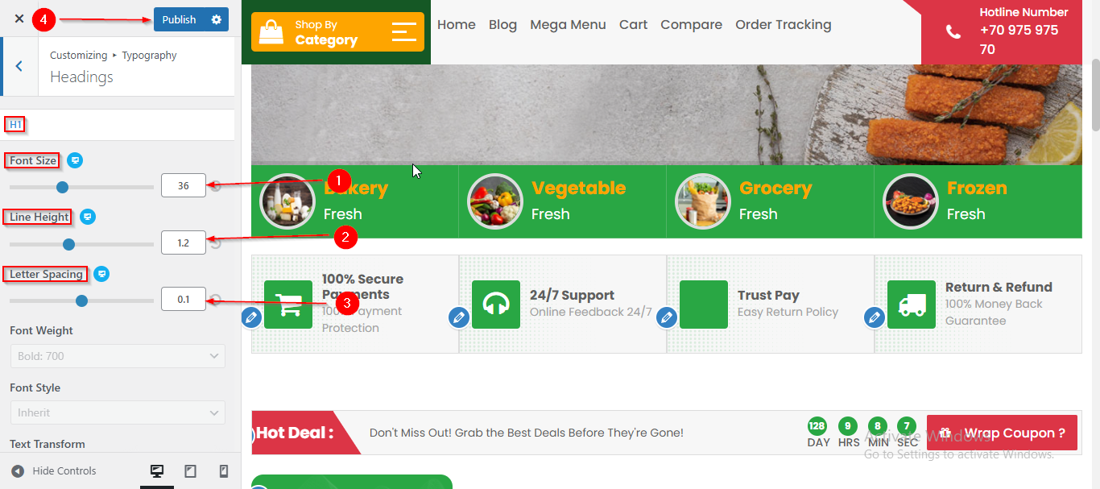This screenshot has width=1100, height=489.
Task: Toggle responsive device icon beside Font Size
Action: click(x=75, y=160)
